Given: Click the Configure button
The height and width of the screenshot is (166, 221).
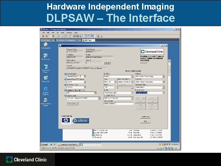Looking at the screenshot, I should click(x=145, y=117).
